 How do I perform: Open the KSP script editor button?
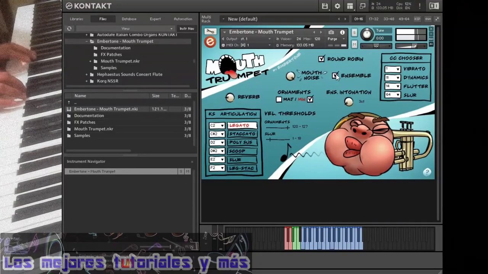pyautogui.click(x=417, y=19)
